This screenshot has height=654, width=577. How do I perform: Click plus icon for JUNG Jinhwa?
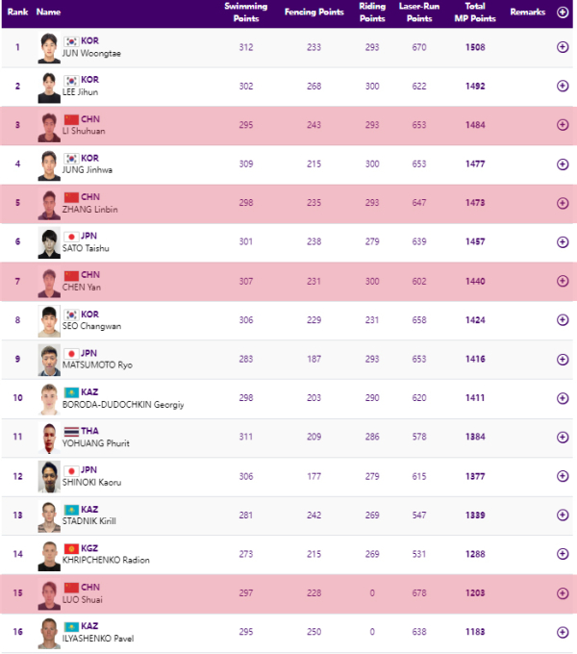(x=563, y=163)
